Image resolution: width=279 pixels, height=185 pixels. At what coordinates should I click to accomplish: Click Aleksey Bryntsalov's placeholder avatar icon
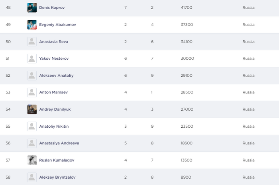[x=32, y=177]
